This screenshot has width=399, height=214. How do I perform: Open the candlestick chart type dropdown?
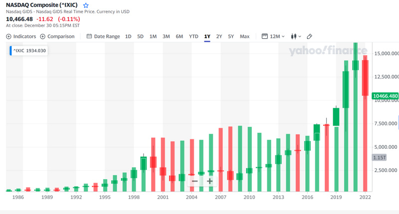[x=296, y=36]
